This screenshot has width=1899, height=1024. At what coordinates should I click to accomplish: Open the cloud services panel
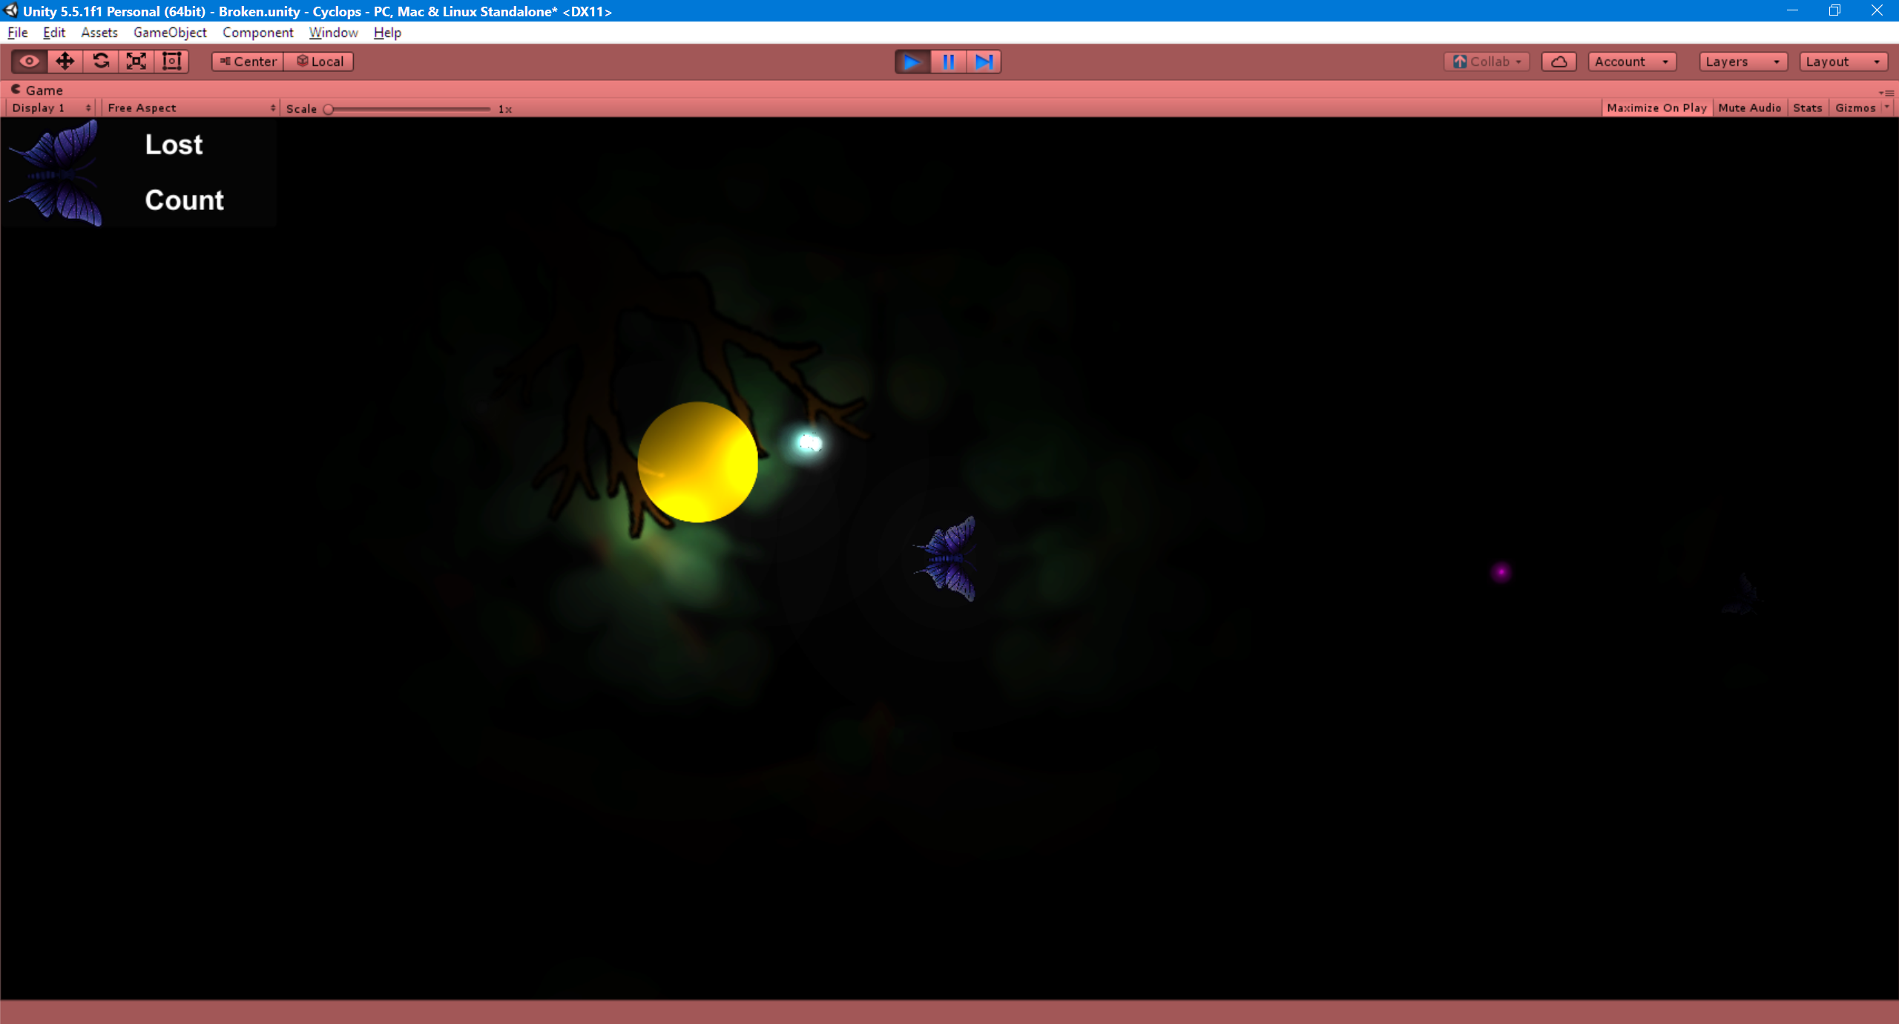click(x=1559, y=62)
